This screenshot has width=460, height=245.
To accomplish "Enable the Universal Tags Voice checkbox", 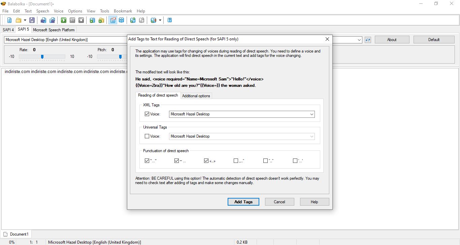I will (x=147, y=136).
